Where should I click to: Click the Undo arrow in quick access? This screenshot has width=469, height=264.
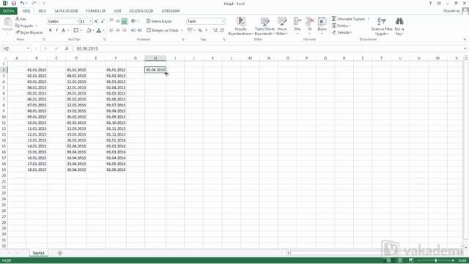coord(22,3)
